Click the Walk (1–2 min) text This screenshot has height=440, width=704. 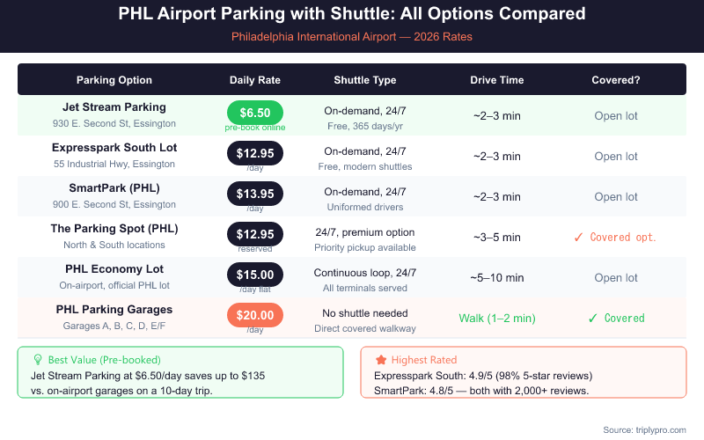coord(497,318)
